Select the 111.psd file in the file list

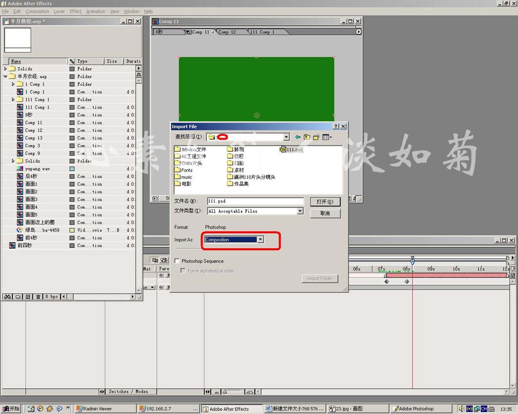(x=291, y=150)
